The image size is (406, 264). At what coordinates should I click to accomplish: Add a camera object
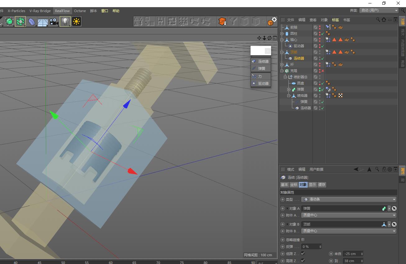(x=54, y=21)
